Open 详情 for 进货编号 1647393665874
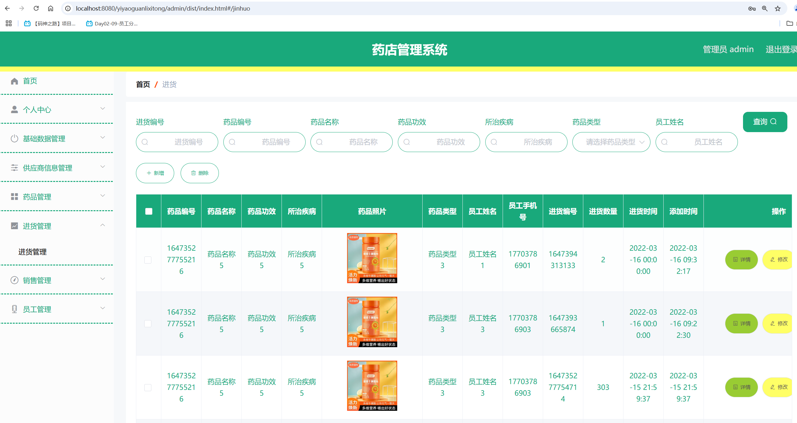 click(742, 324)
